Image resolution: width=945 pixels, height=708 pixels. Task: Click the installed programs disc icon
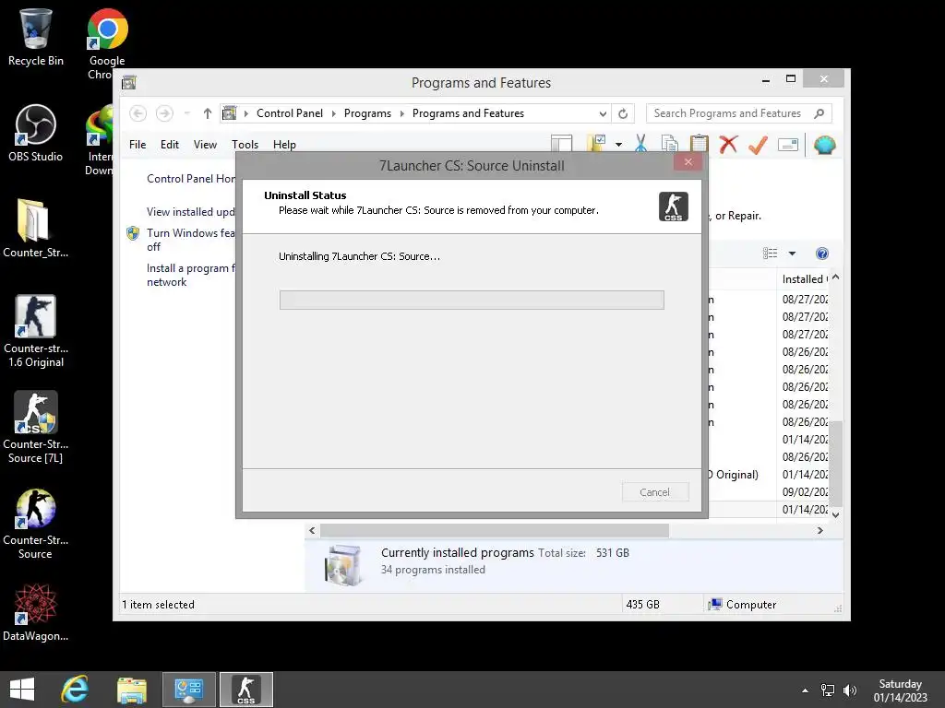coord(343,565)
